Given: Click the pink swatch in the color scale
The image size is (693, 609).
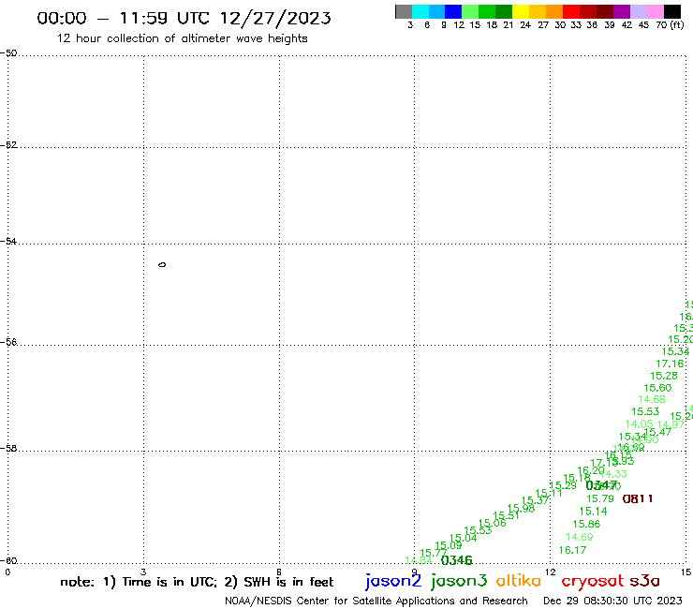Looking at the screenshot, I should 655,11.
